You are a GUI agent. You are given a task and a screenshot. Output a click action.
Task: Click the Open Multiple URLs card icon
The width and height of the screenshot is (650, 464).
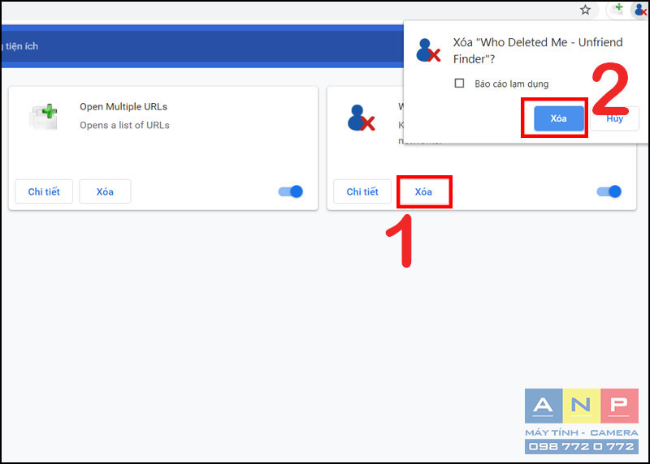click(43, 116)
